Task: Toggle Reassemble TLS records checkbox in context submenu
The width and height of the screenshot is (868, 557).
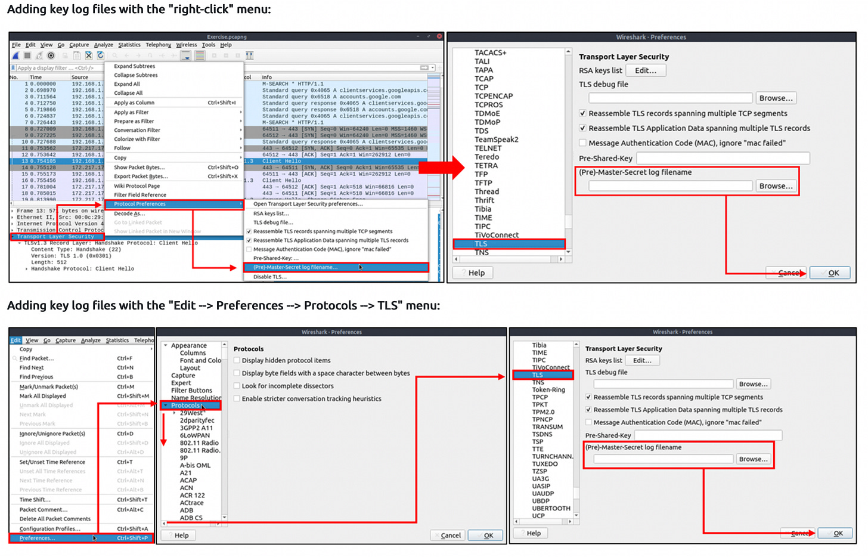Action: [249, 231]
